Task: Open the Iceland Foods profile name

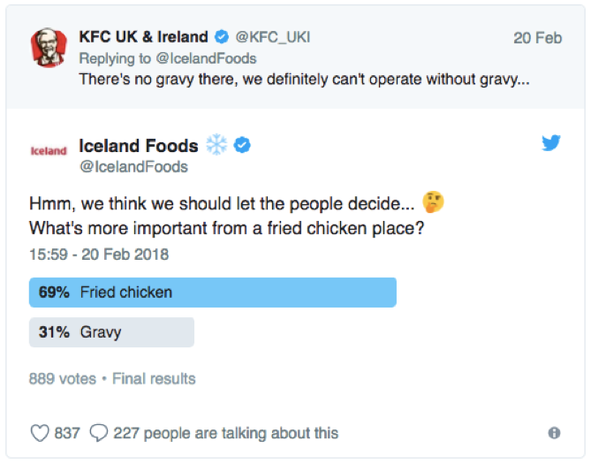Action: tap(139, 145)
